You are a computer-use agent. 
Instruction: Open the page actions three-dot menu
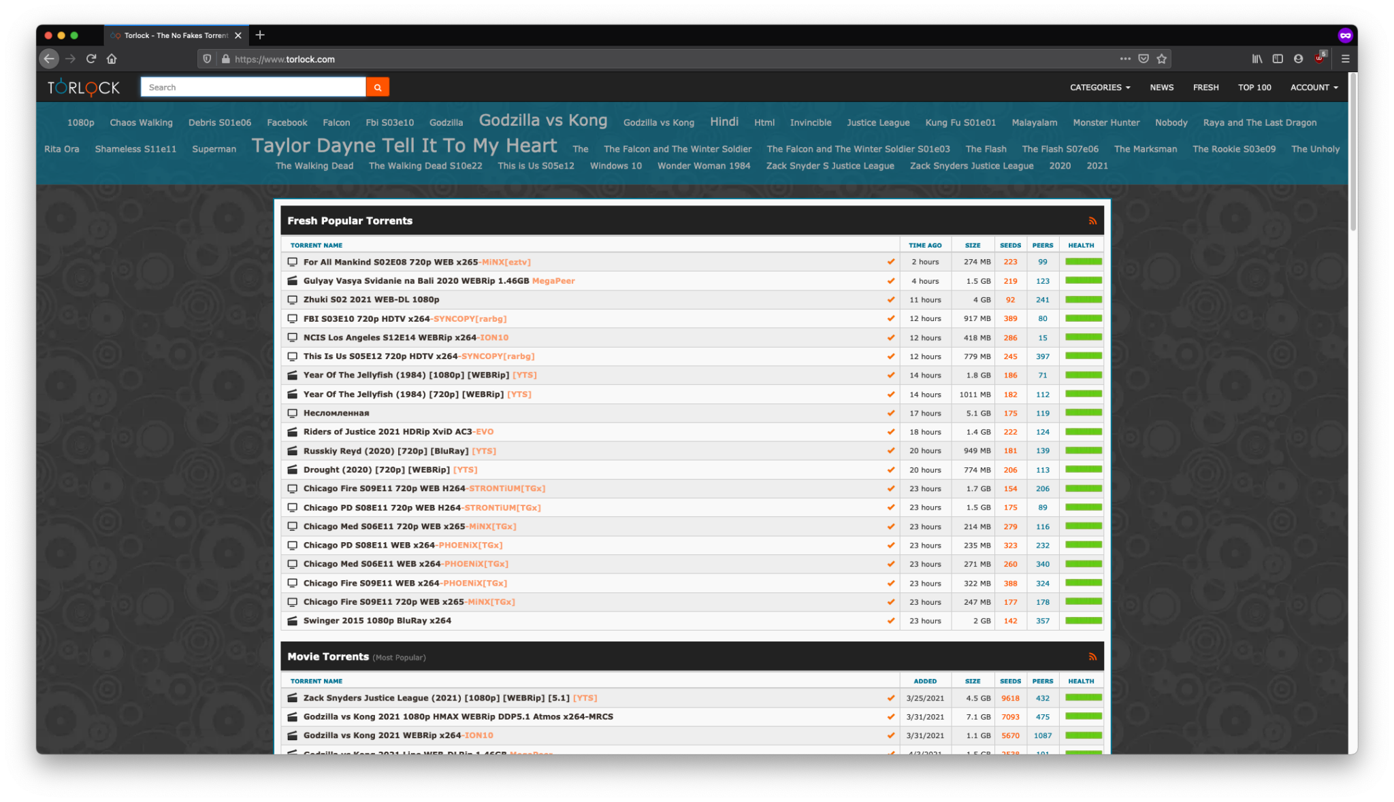(1125, 59)
